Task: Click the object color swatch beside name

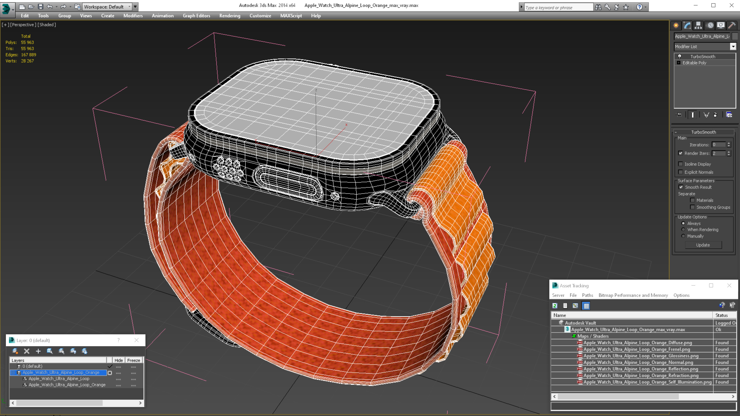Action: 735,36
